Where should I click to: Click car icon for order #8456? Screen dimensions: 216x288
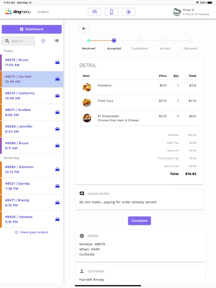pyautogui.click(x=57, y=219)
